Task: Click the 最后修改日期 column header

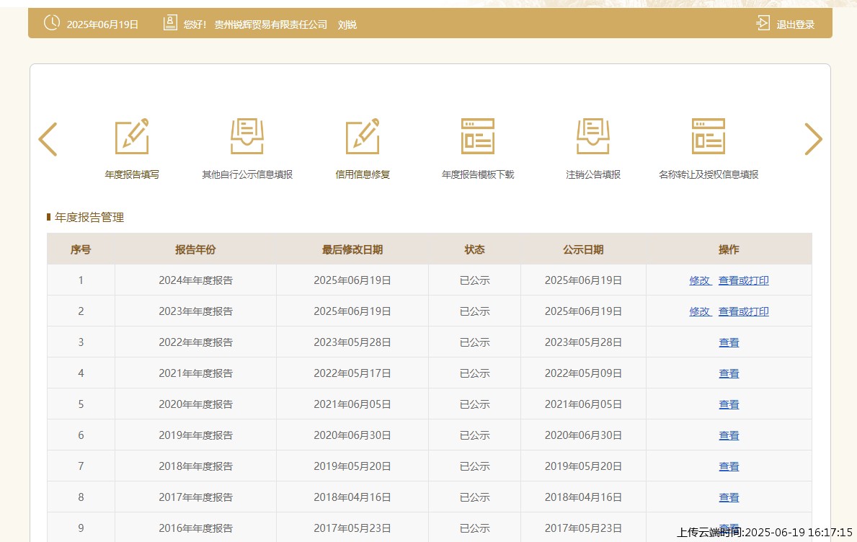Action: click(352, 249)
